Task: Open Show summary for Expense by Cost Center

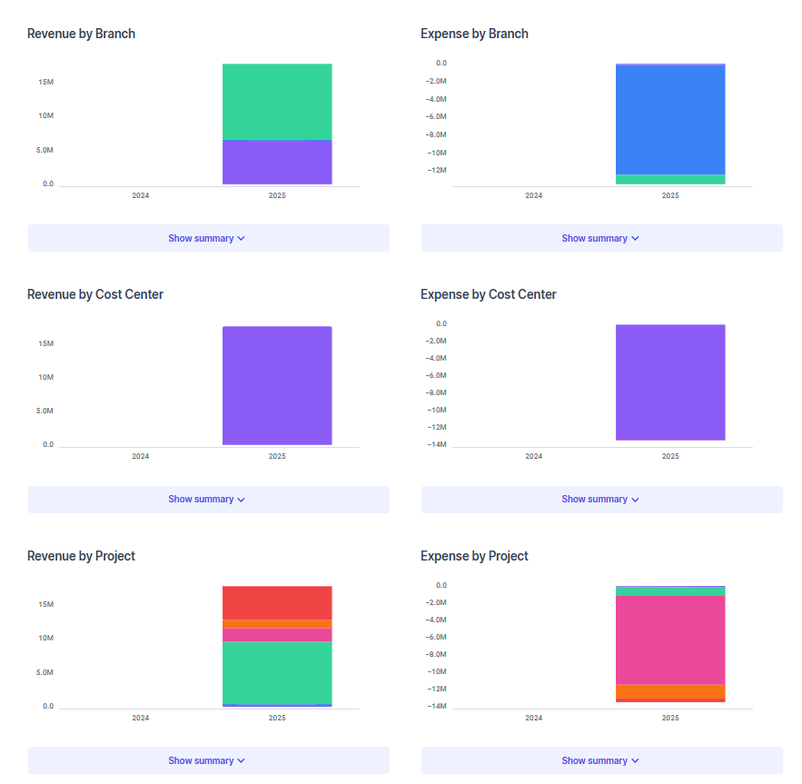Action: point(600,499)
